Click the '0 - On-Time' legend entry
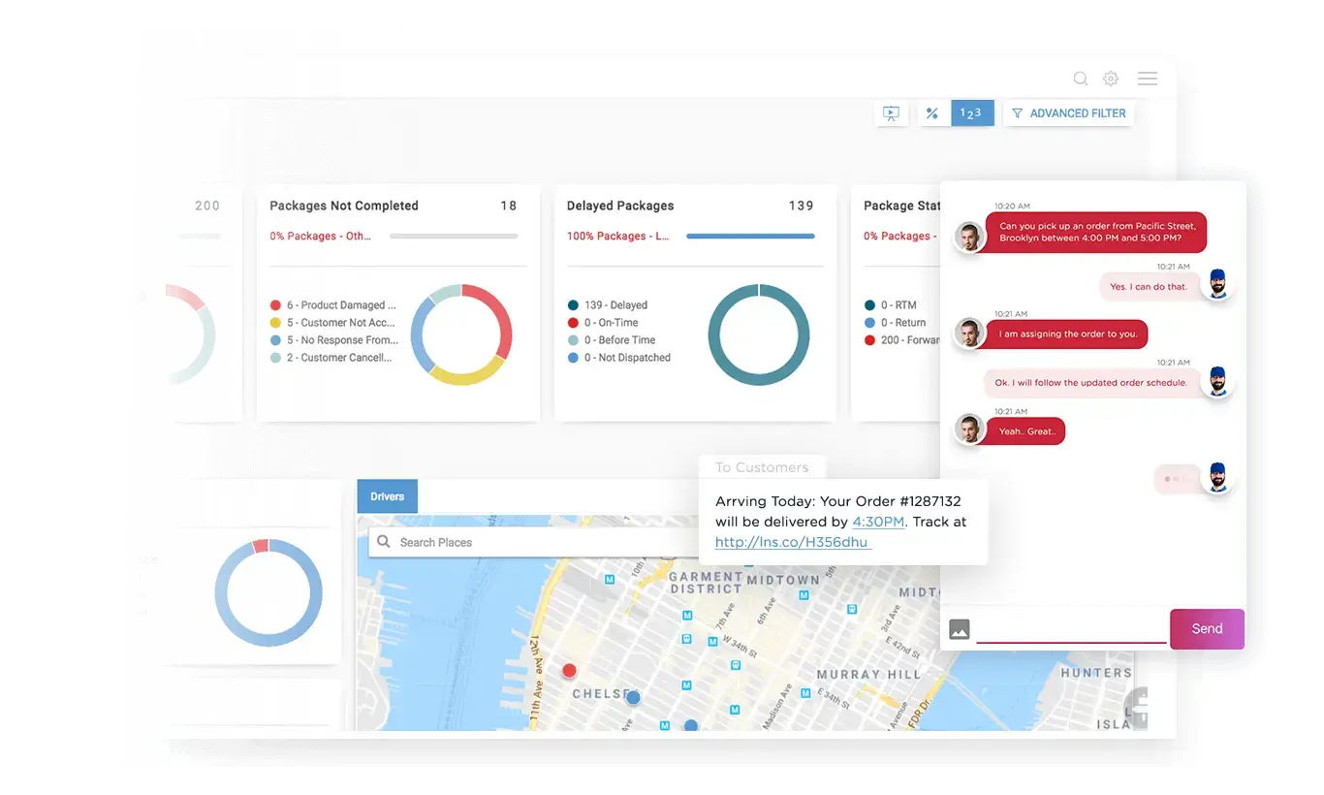The height and width of the screenshot is (795, 1324). 603,322
